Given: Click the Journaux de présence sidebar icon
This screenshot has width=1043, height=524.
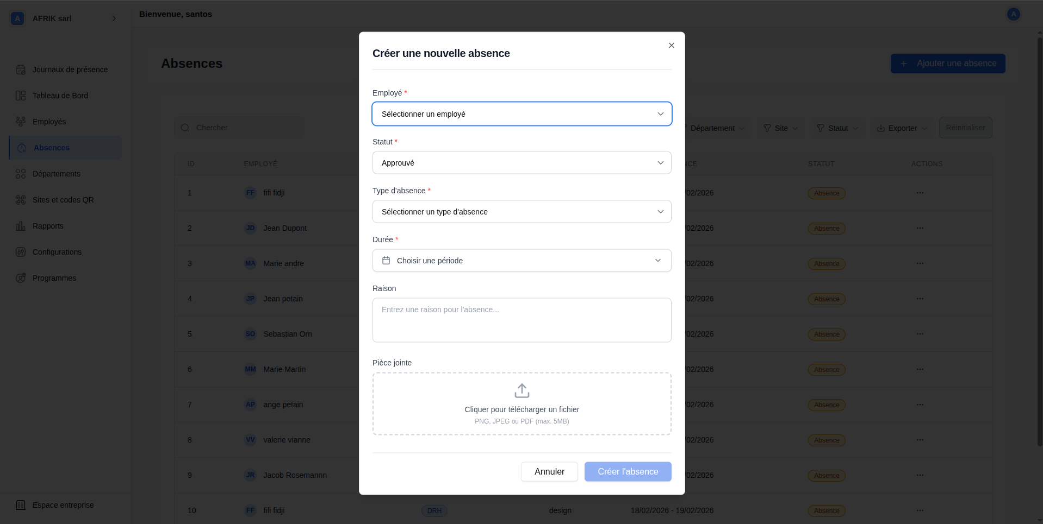Looking at the screenshot, I should (21, 70).
